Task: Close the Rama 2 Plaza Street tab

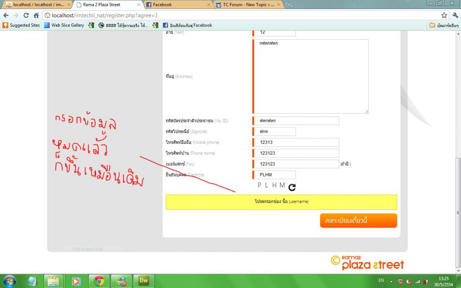Action: (139, 5)
